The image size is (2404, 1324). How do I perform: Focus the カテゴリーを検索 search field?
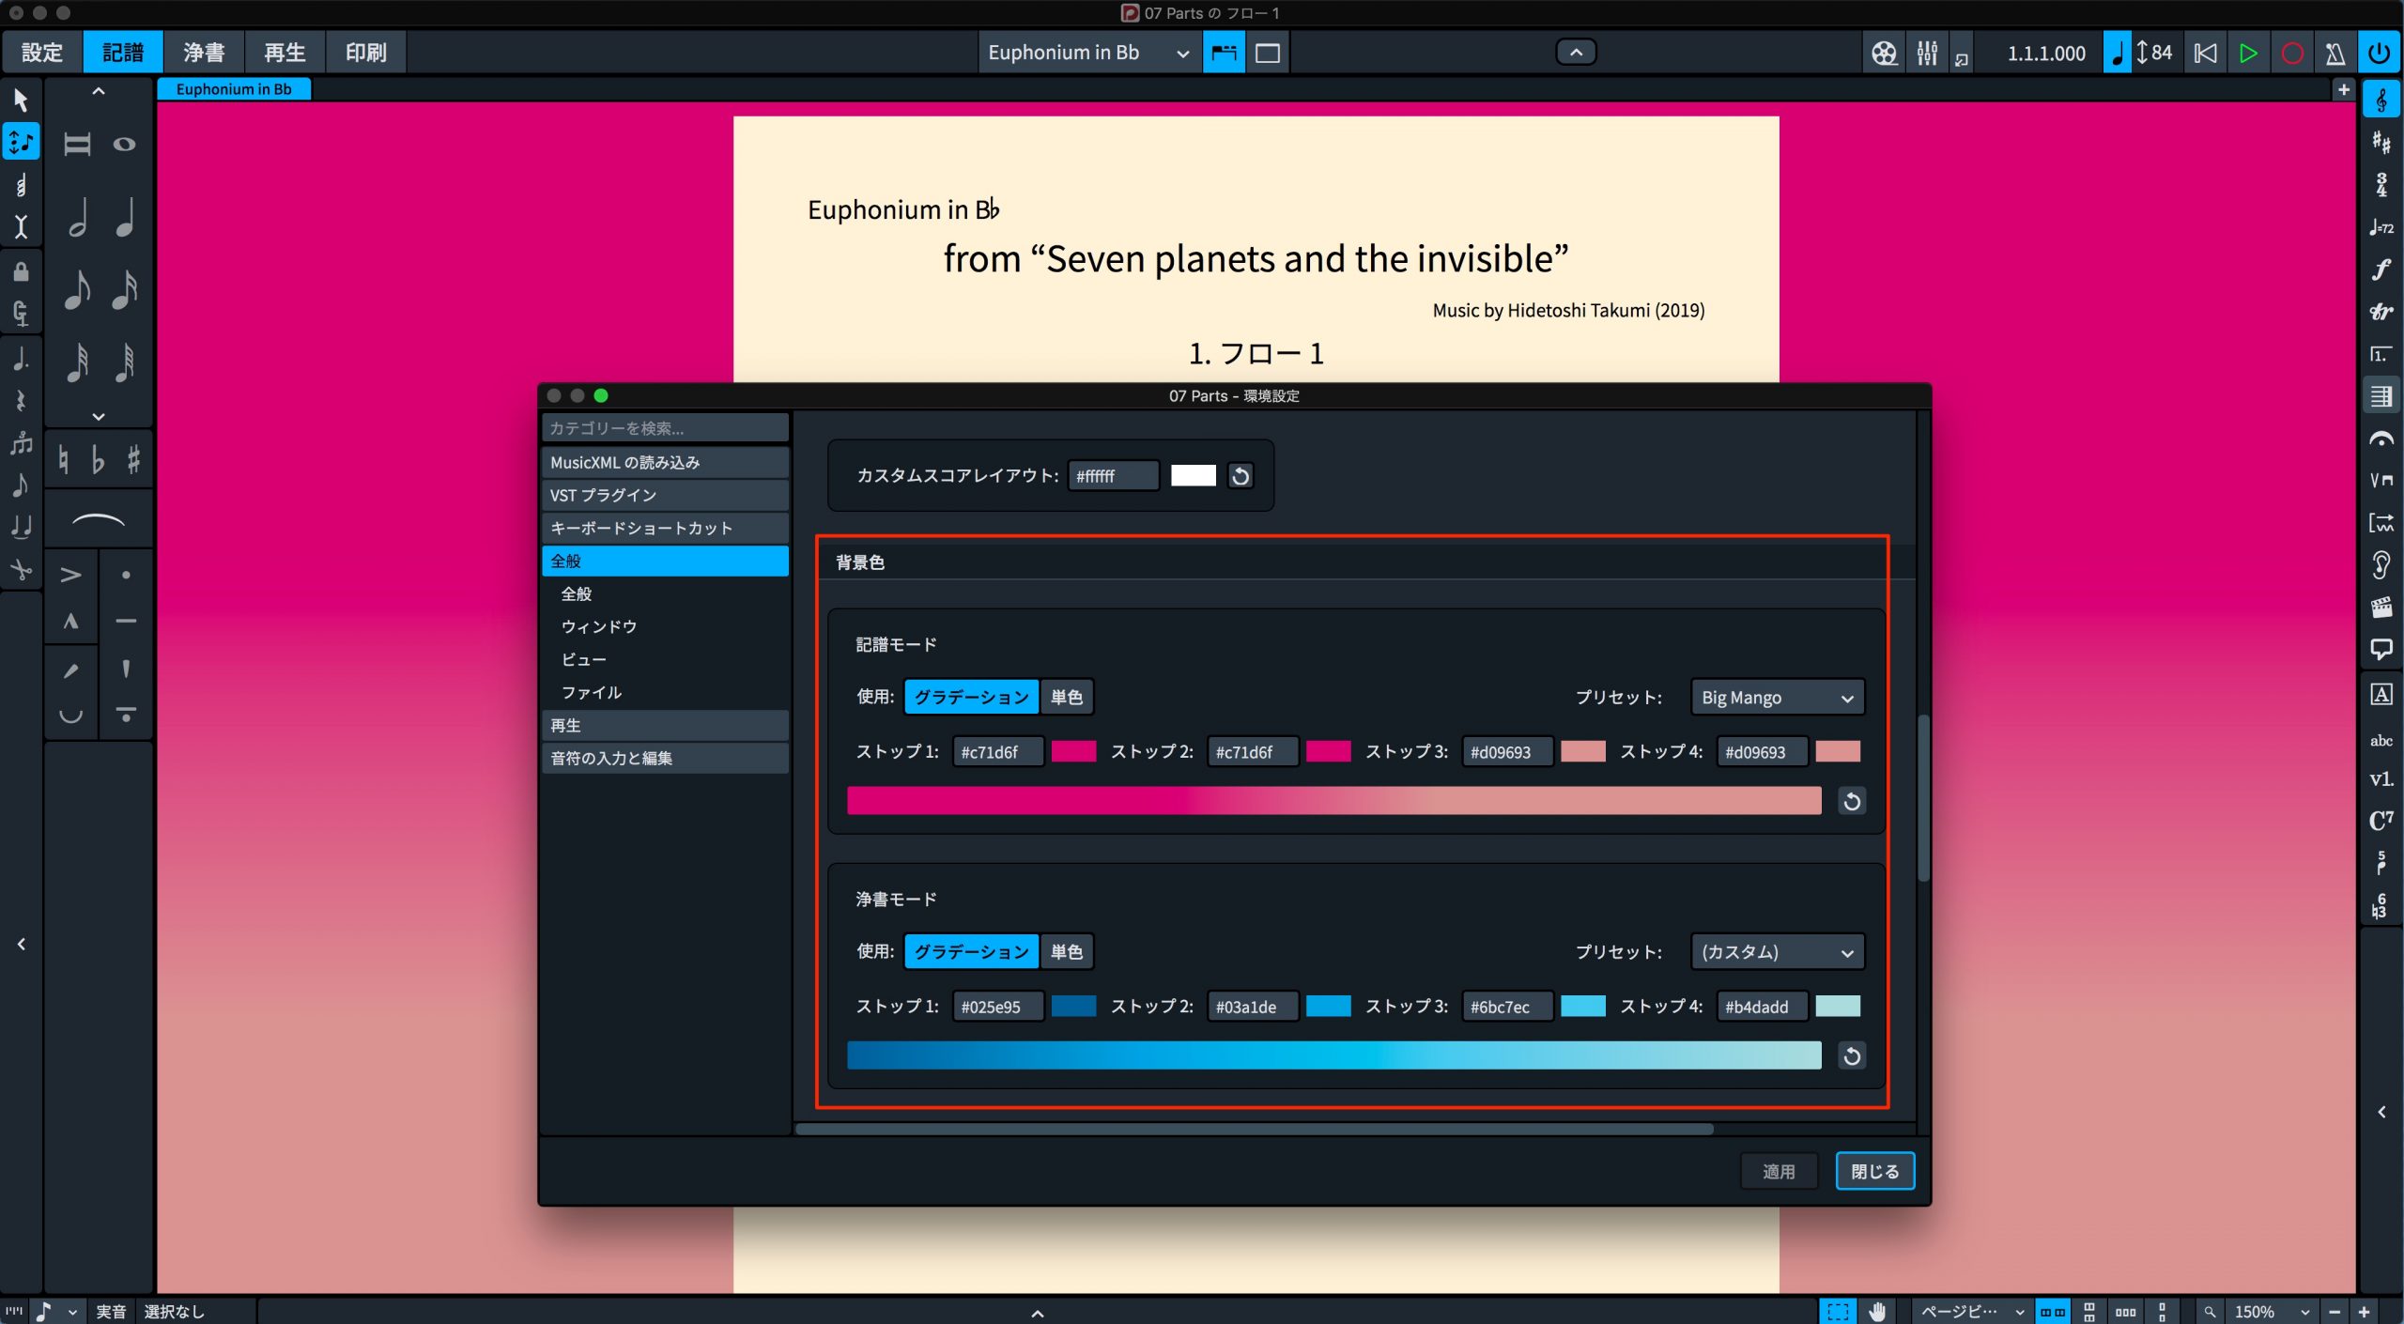pyautogui.click(x=665, y=428)
